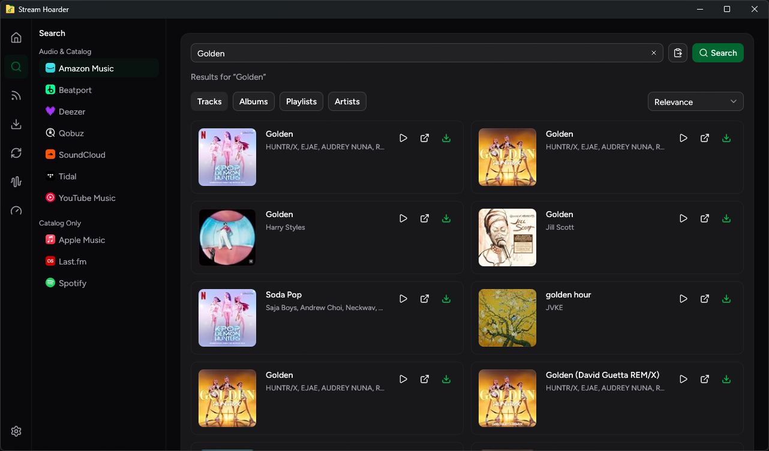Screen dimensions: 769x451
Task: Switch to the Playlists tab
Action: coord(301,101)
